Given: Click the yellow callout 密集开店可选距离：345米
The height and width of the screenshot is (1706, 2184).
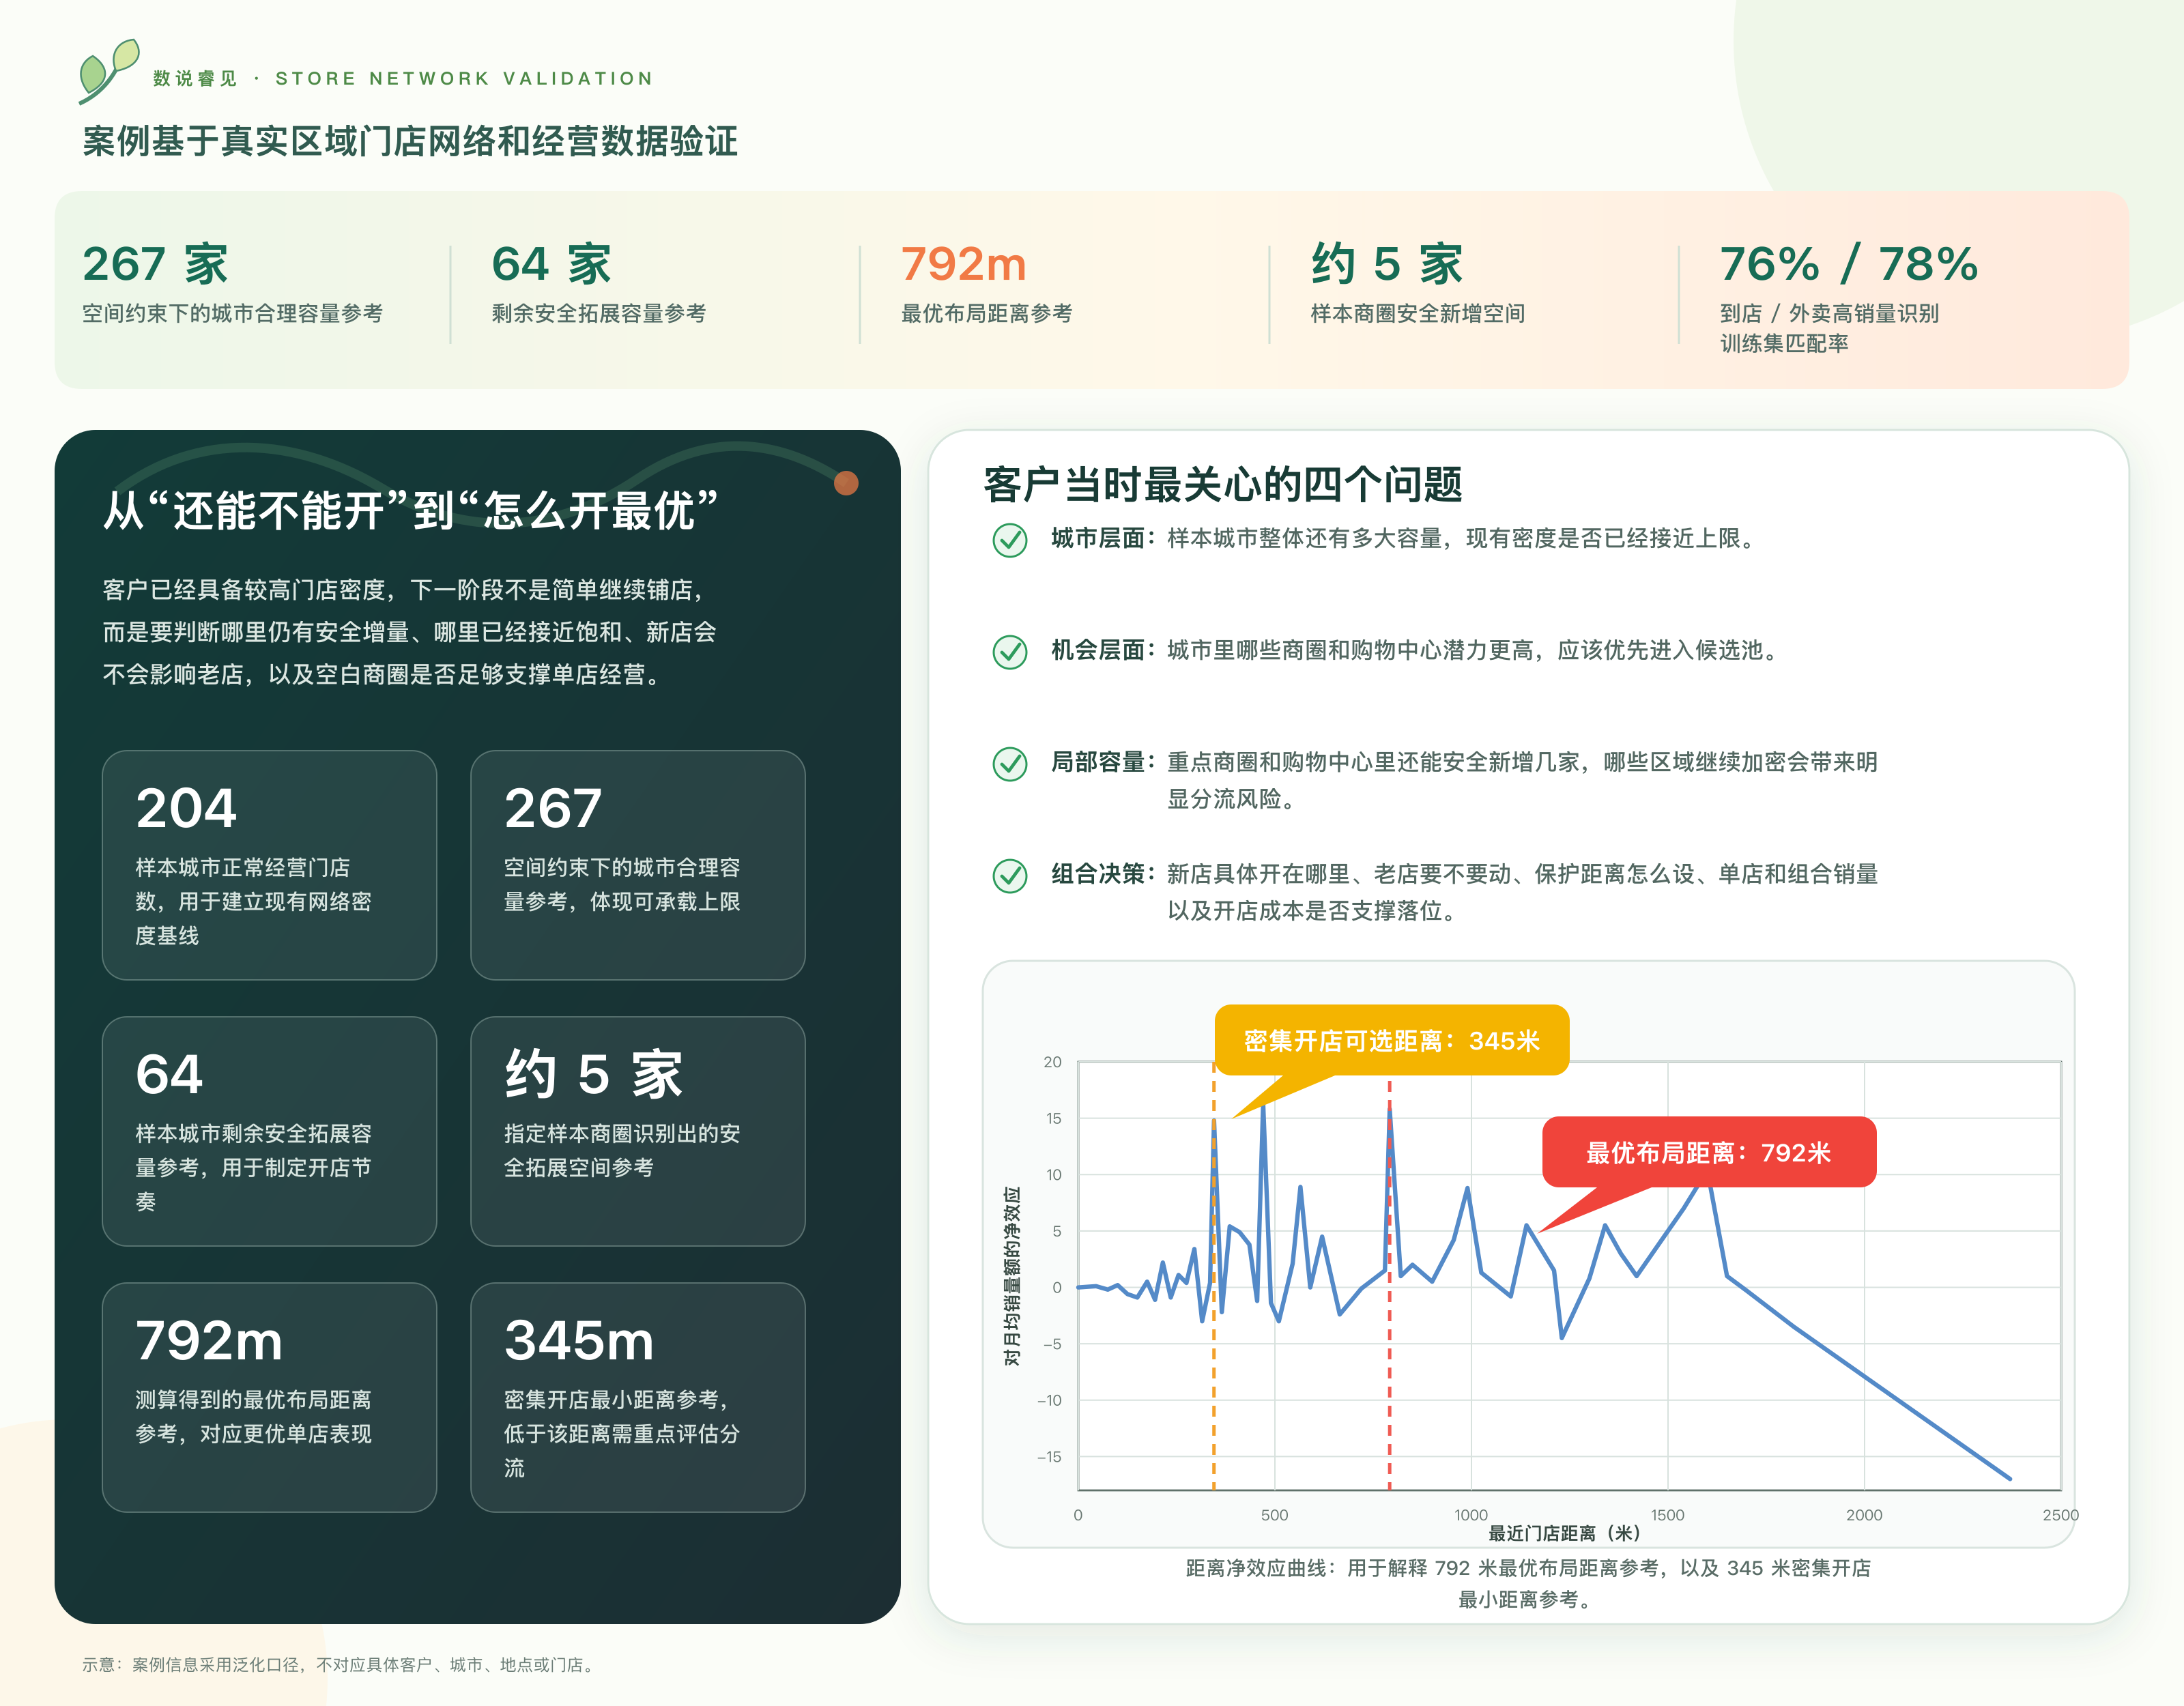Looking at the screenshot, I should click(x=1392, y=1040).
